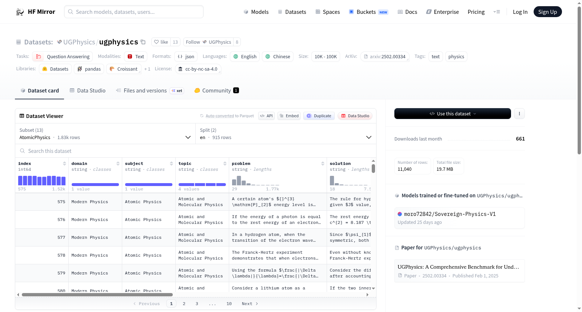
Task: Focus the Search this dataset field
Action: 196,151
